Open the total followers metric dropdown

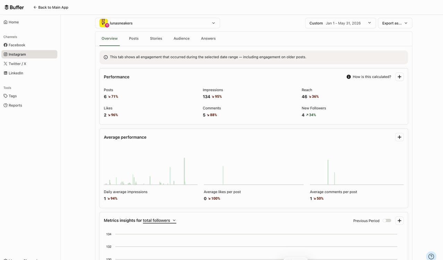pyautogui.click(x=159, y=220)
